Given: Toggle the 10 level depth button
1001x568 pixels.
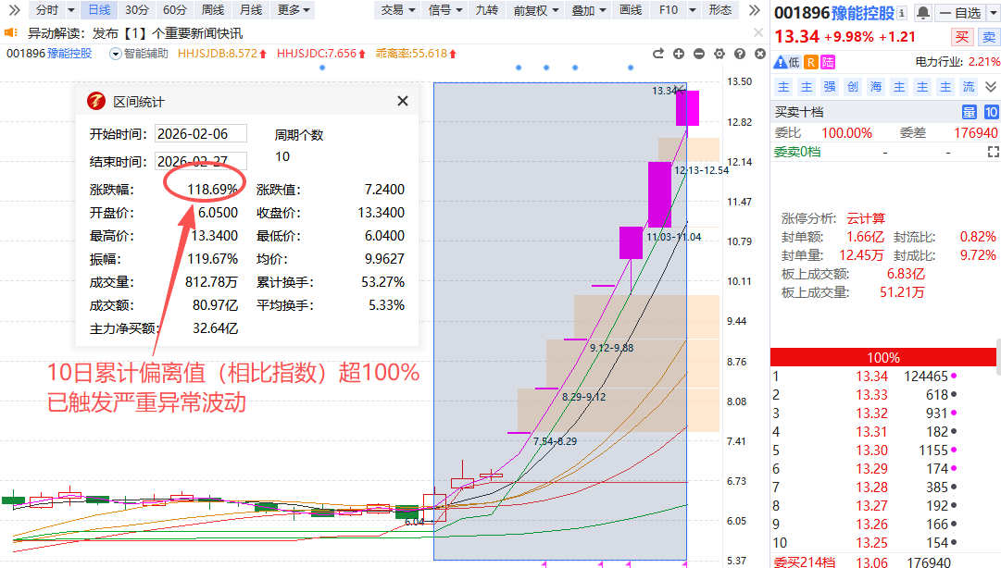Looking at the screenshot, I should tap(991, 112).
